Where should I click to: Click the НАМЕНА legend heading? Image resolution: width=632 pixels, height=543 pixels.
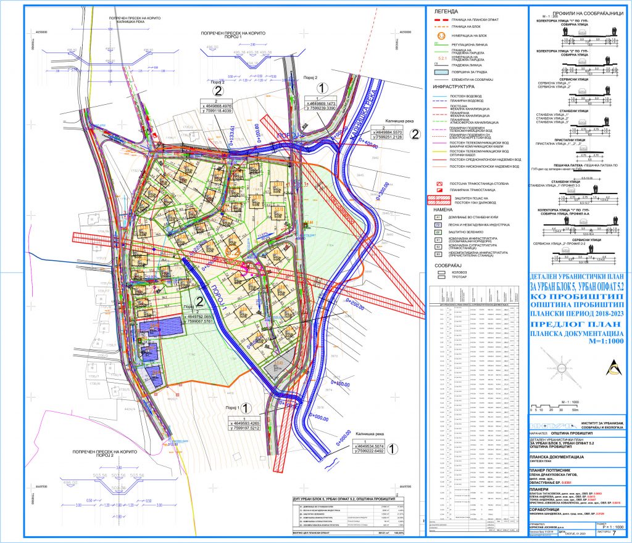tap(443, 210)
